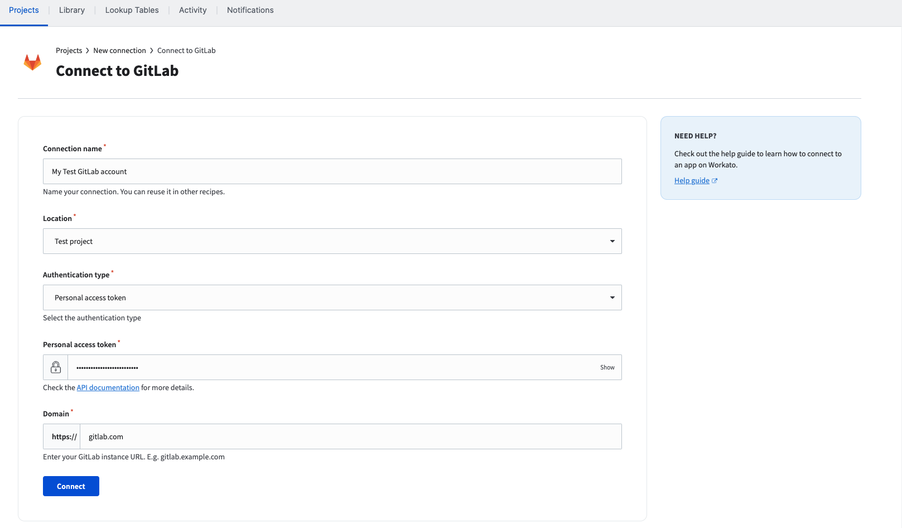Open the Help guide link
902x528 pixels.
click(x=692, y=181)
